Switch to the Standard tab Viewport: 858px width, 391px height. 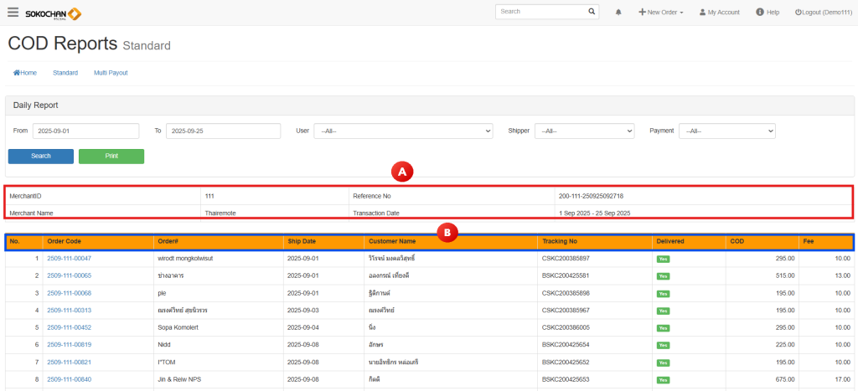click(x=65, y=73)
